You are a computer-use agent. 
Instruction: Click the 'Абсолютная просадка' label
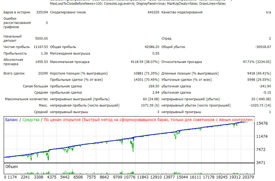(13, 62)
